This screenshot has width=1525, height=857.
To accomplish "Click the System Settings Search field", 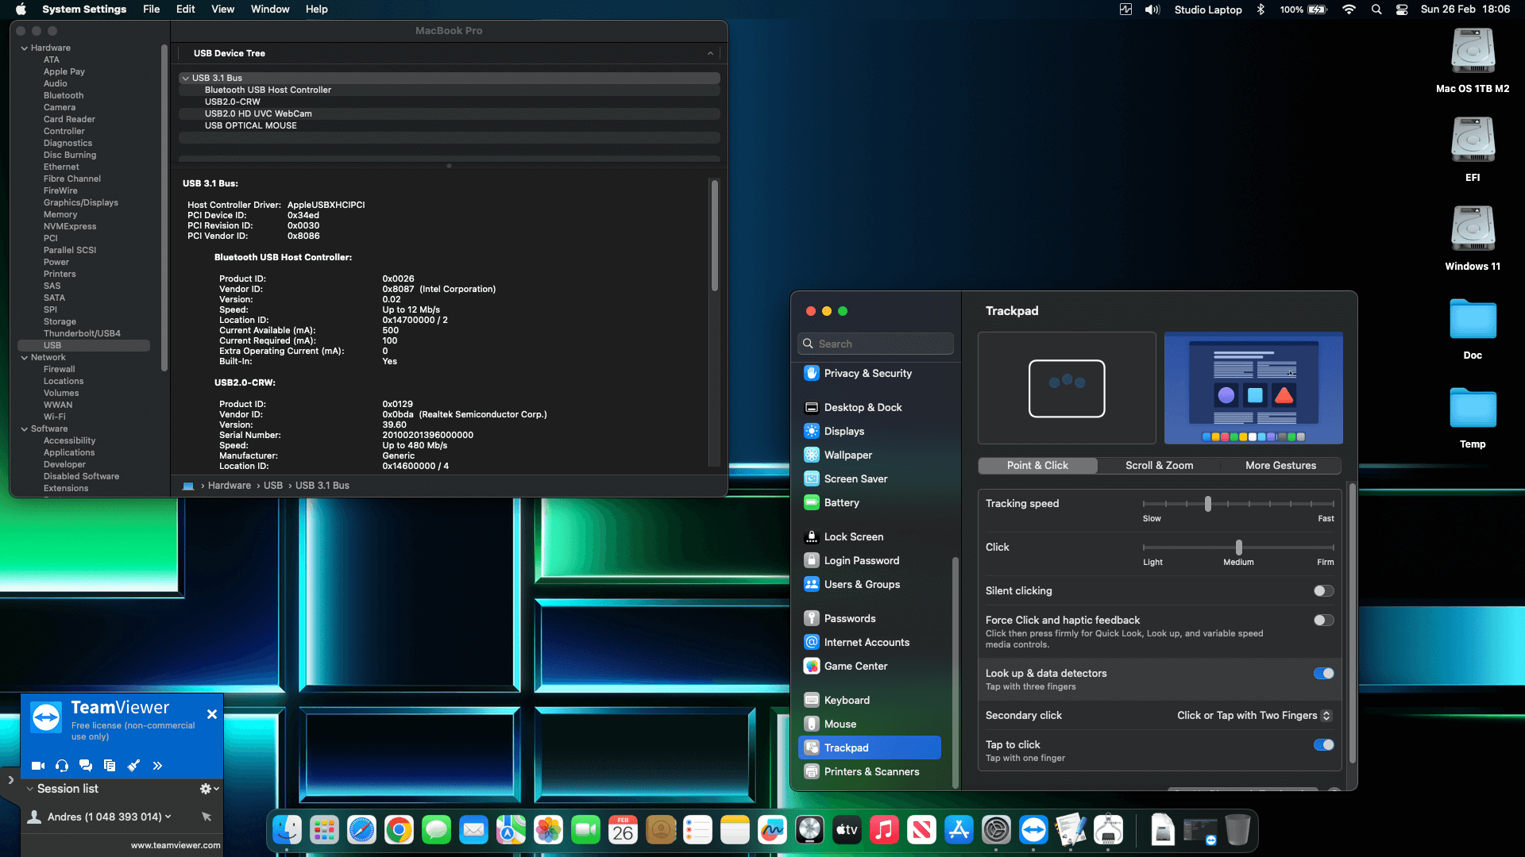I will pyautogui.click(x=875, y=344).
